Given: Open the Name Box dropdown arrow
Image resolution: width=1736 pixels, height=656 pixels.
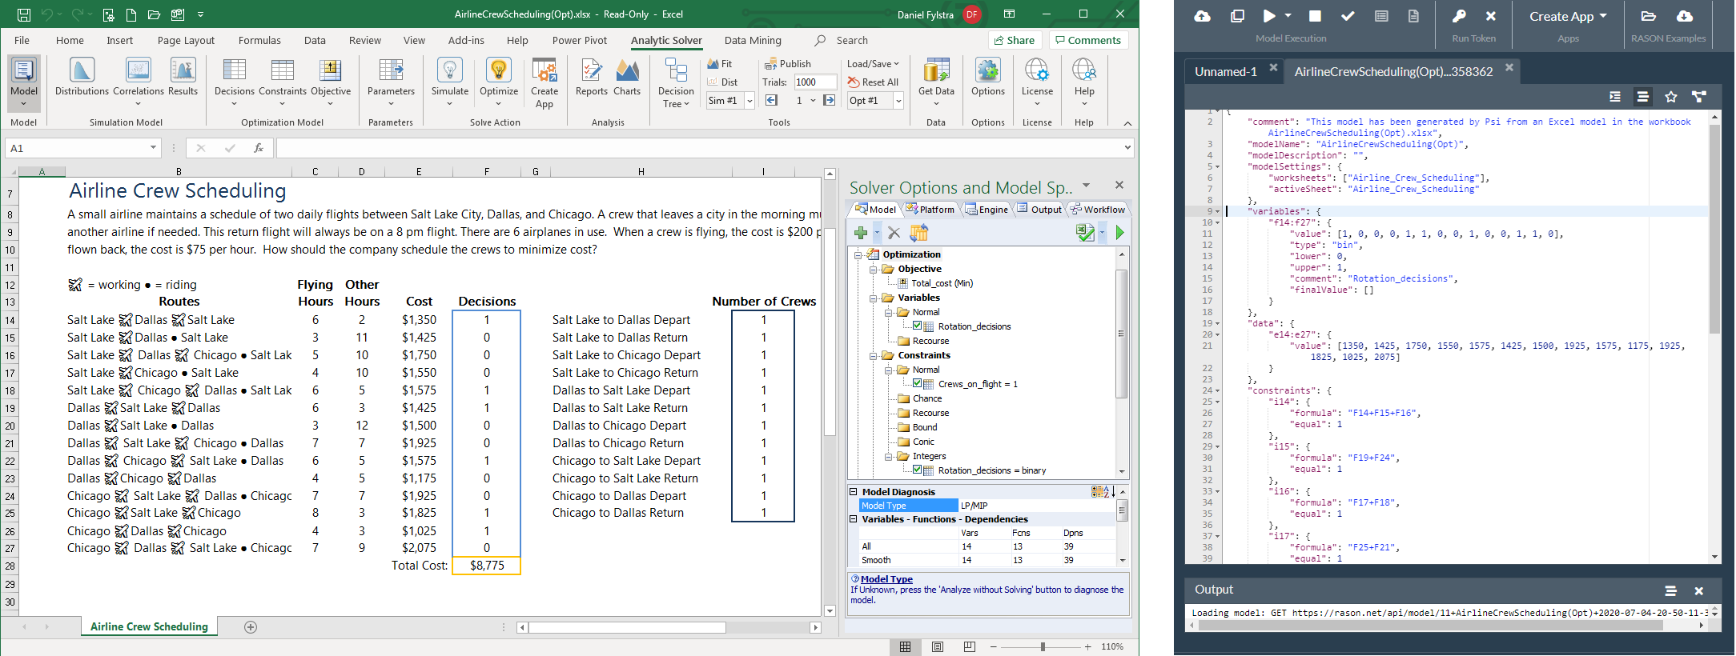Looking at the screenshot, I should (153, 148).
